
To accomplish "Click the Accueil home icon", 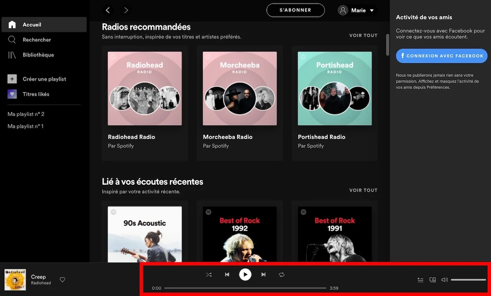I will (12, 25).
